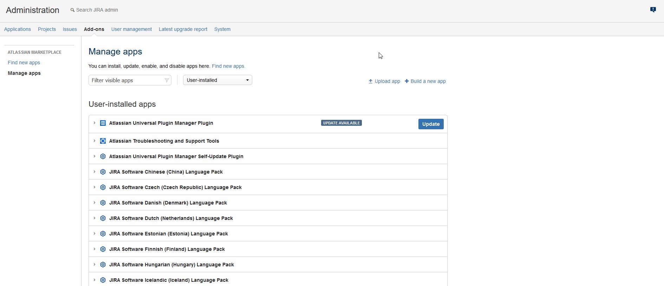Click the Upload app link
This screenshot has width=664, height=286.
pos(384,81)
